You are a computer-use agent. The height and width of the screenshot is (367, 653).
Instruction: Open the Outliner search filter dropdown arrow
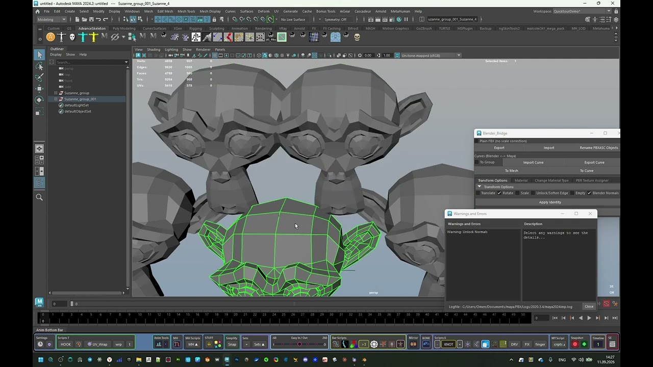(x=126, y=62)
